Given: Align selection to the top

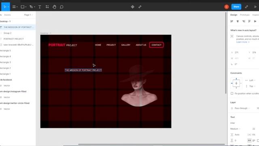Looking at the screenshot, I should 249,21.
